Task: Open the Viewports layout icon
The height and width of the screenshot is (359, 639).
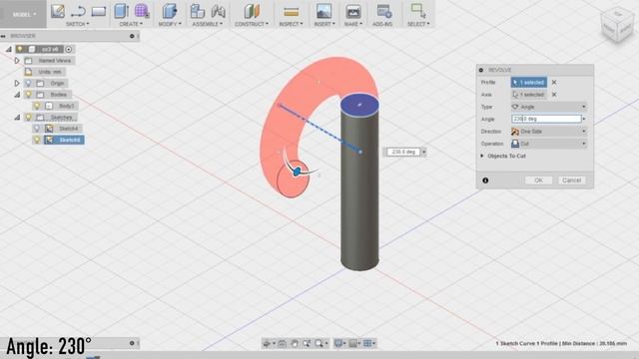Action: (367, 343)
